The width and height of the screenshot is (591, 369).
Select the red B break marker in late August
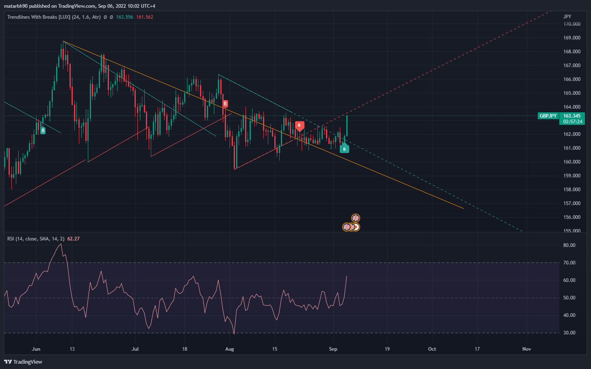(x=300, y=126)
